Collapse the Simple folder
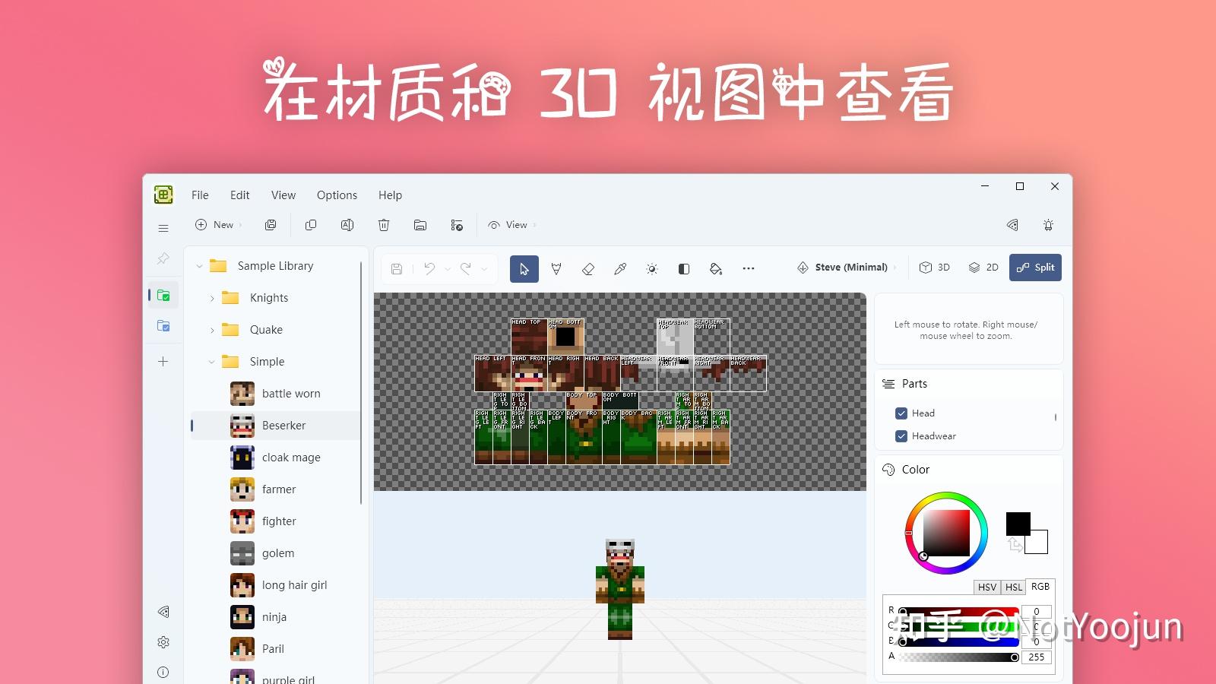The height and width of the screenshot is (684, 1216). pos(212,361)
